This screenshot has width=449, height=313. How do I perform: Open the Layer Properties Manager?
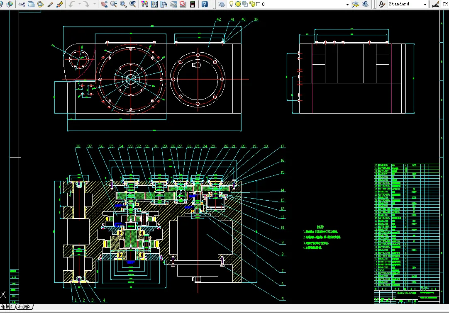(221, 4)
